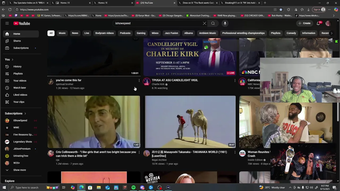This screenshot has height=191, width=340.
Task: Click browser Sign in button
Action: 319,10
